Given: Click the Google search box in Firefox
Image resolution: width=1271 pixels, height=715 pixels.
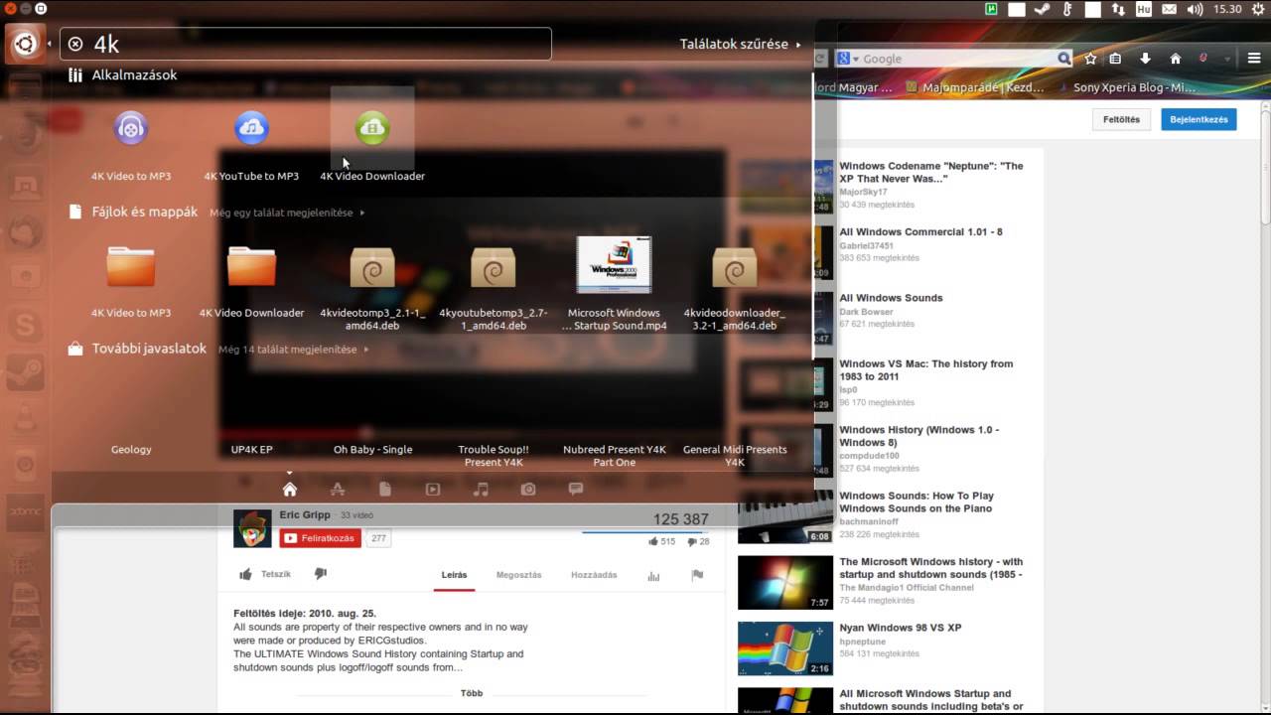Looking at the screenshot, I should [x=953, y=59].
